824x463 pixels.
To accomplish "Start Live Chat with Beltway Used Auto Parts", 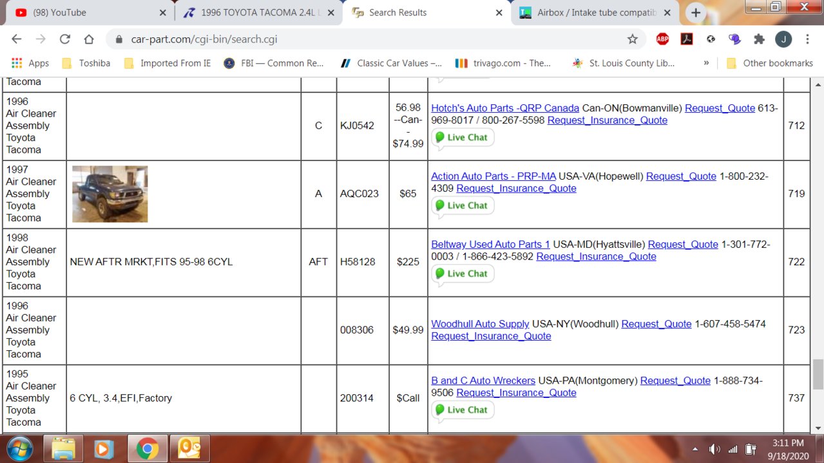I will tap(463, 274).
